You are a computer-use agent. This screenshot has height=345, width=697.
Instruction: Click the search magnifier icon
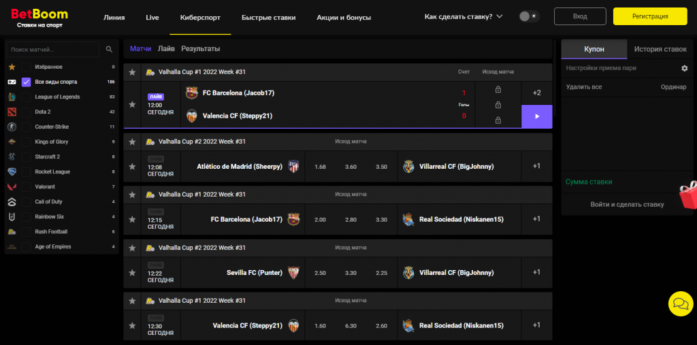pyautogui.click(x=109, y=50)
